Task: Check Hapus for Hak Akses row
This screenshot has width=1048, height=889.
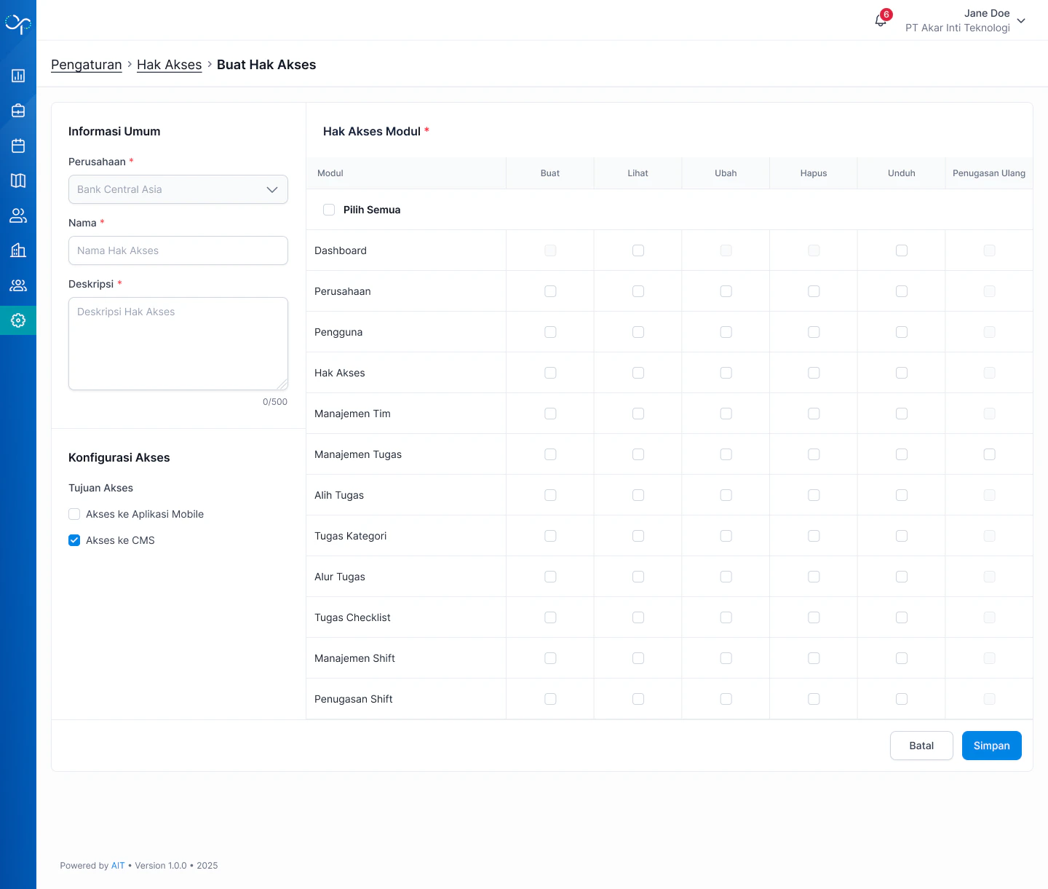Action: point(814,373)
